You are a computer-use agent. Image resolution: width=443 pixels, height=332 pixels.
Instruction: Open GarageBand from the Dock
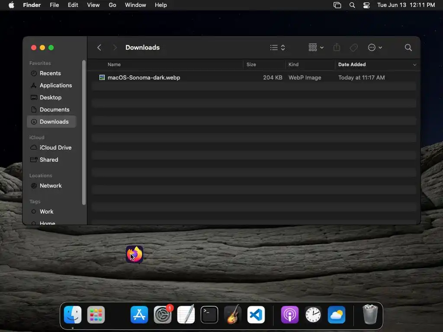coord(232,315)
